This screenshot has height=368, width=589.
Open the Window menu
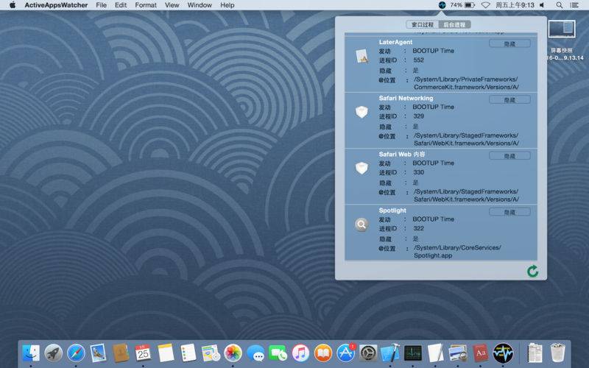[x=200, y=5]
